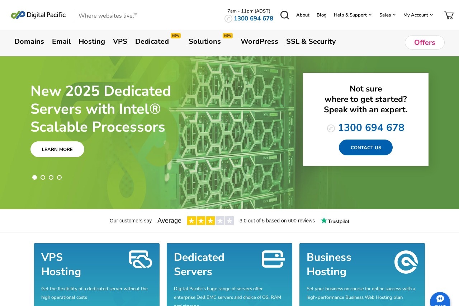Click the Dedicated Servers card icon
This screenshot has width=459, height=306.
273,259
